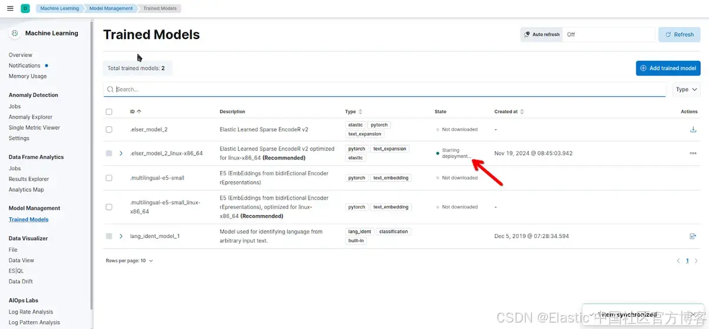
Task: Click the Machine Learning breadcrumb
Action: (60, 8)
